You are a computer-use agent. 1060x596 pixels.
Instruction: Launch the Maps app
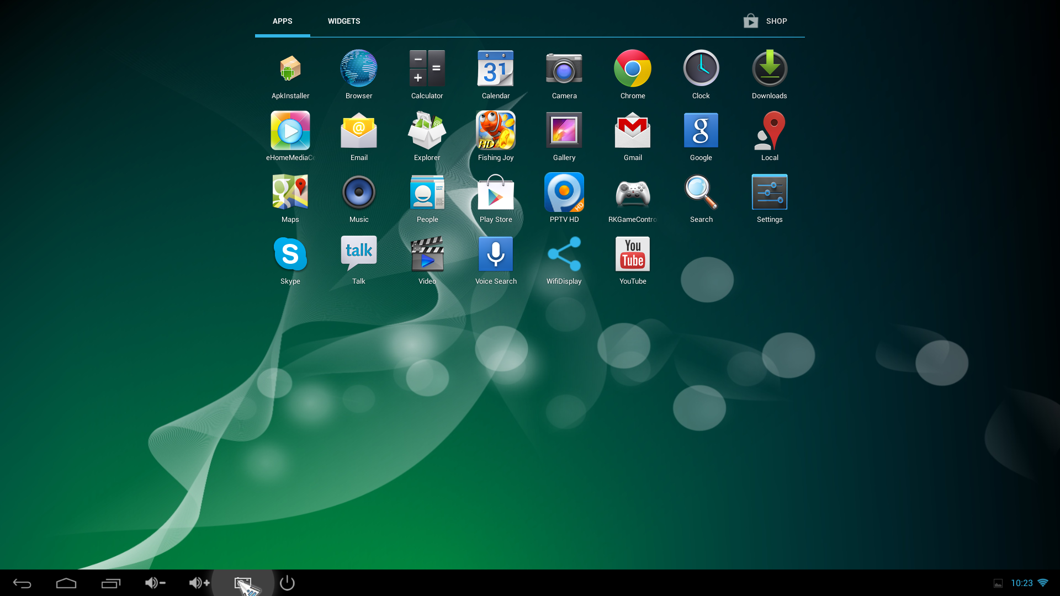[x=290, y=192]
